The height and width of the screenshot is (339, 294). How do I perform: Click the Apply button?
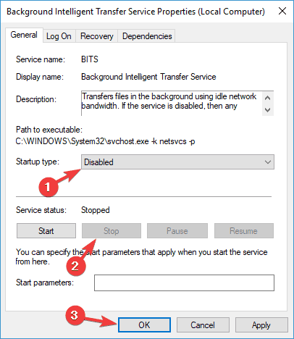pos(261,325)
